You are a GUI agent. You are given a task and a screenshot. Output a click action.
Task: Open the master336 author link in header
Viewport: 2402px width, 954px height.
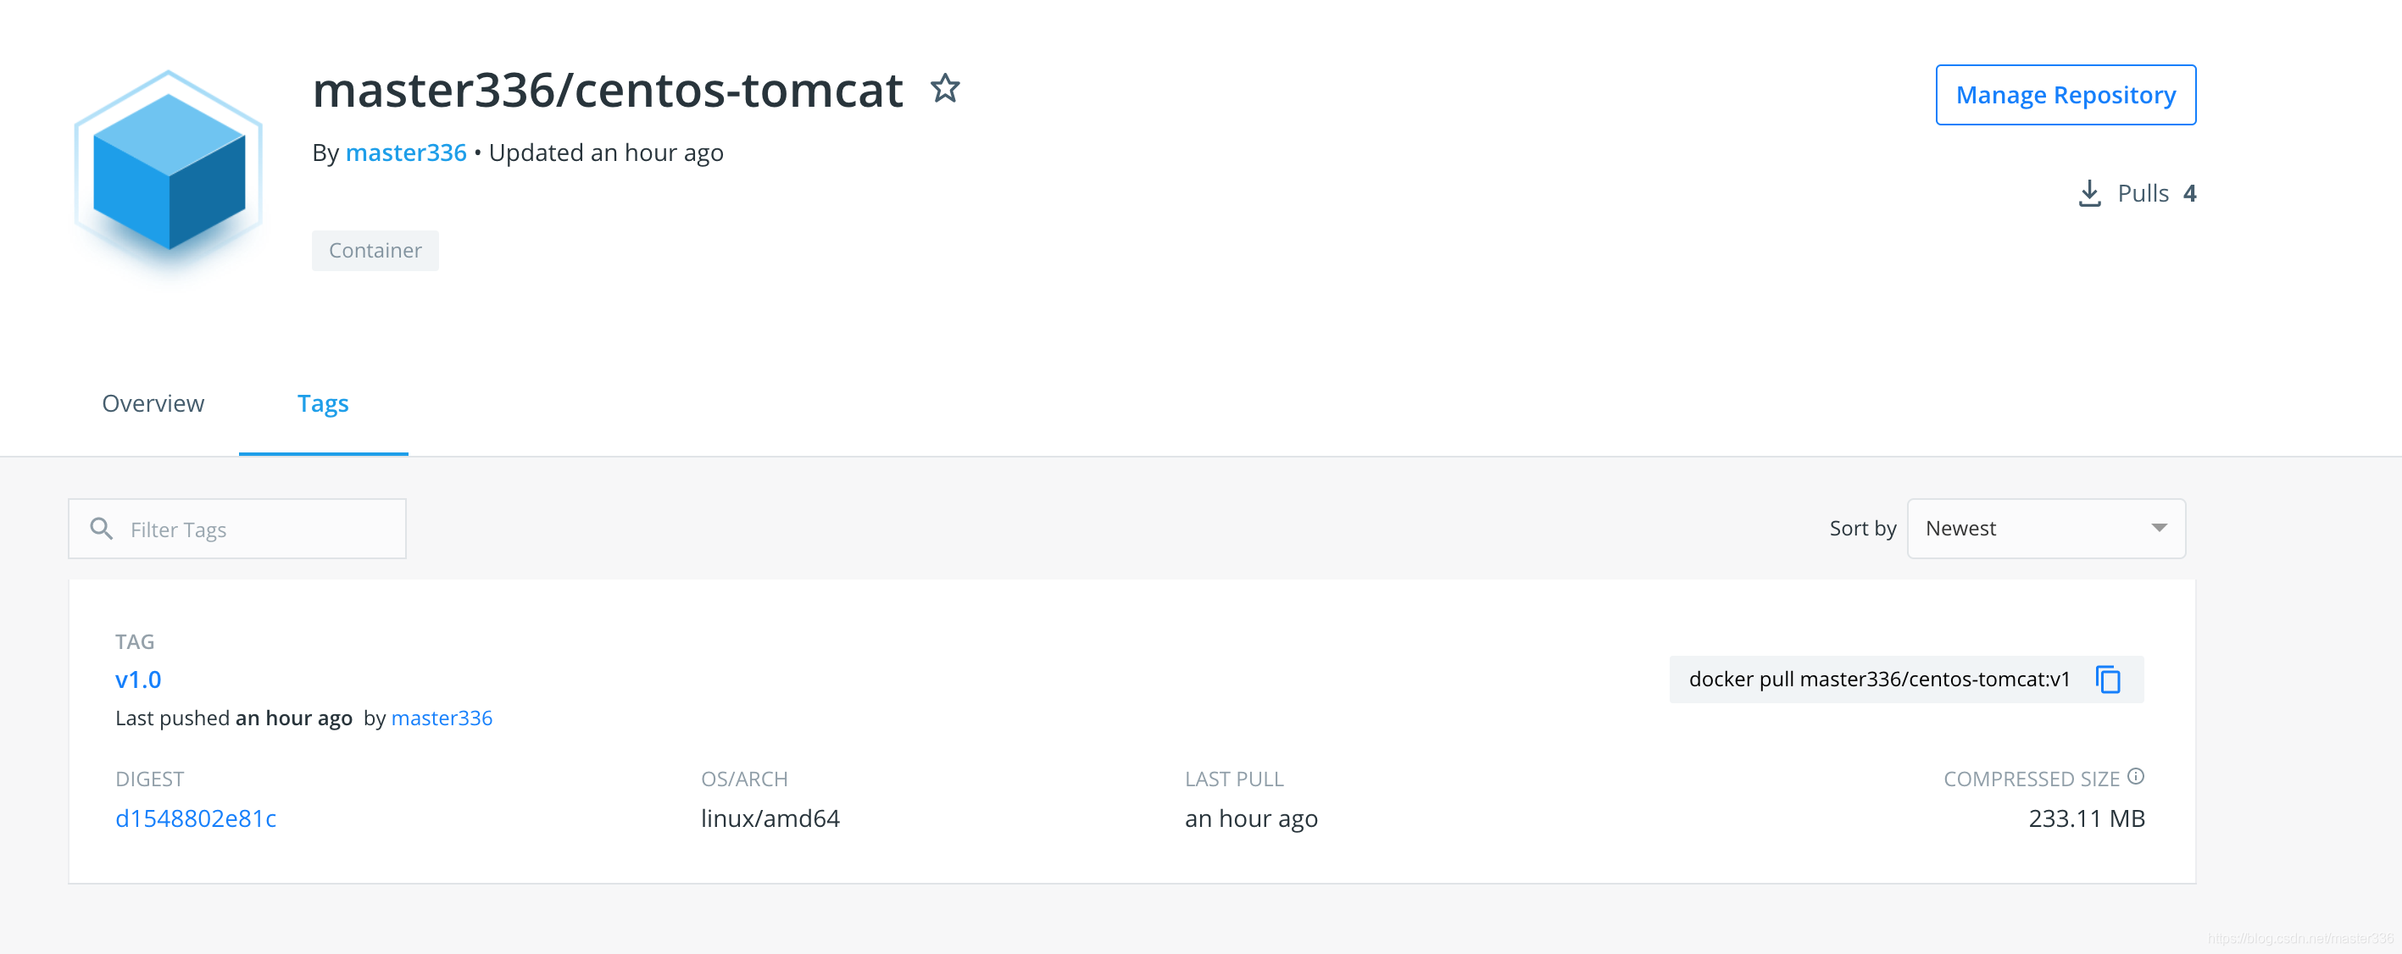[x=406, y=152]
